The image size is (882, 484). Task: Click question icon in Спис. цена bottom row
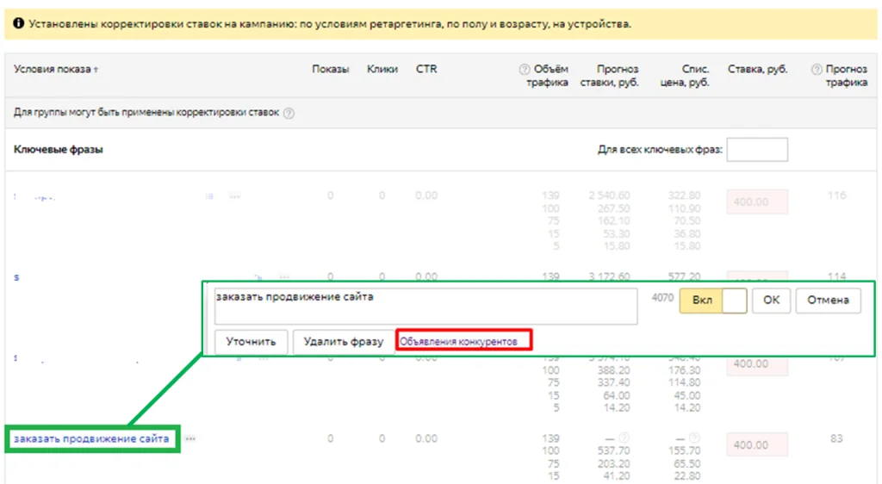[696, 439]
